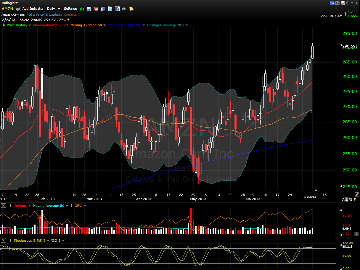Click the Amazon.Com Inc company name
The image size is (360, 270).
[x=13, y=15]
